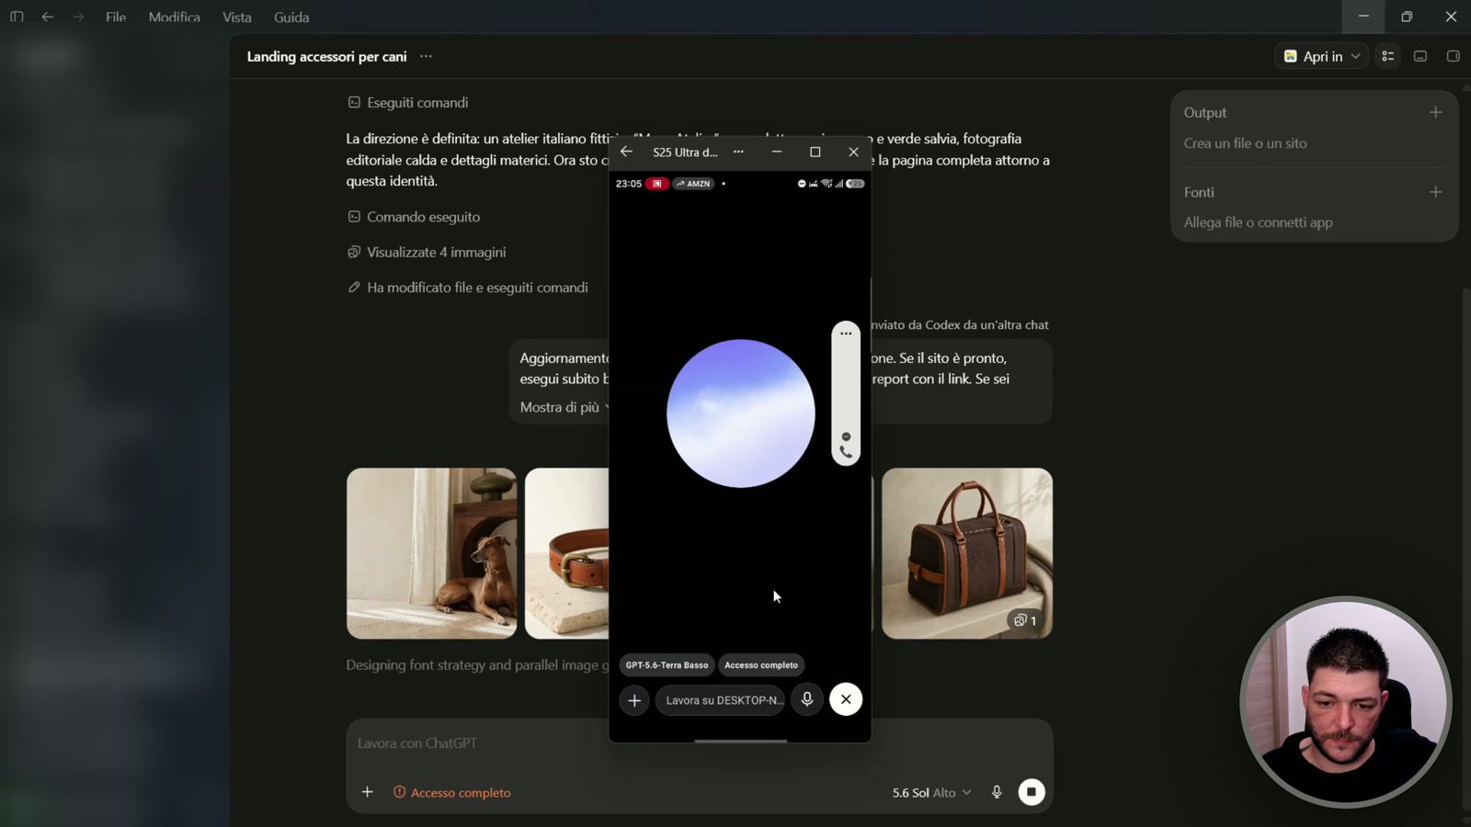Tap the GPT-5.6-Terra Basso chip on phone
Viewport: 1471px width, 827px height.
click(667, 665)
